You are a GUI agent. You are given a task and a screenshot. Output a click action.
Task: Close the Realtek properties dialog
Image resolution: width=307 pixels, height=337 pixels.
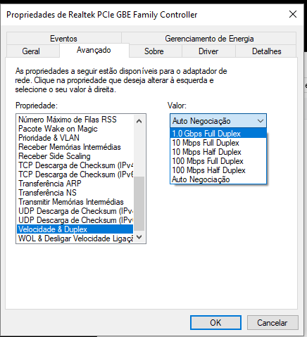(293, 14)
